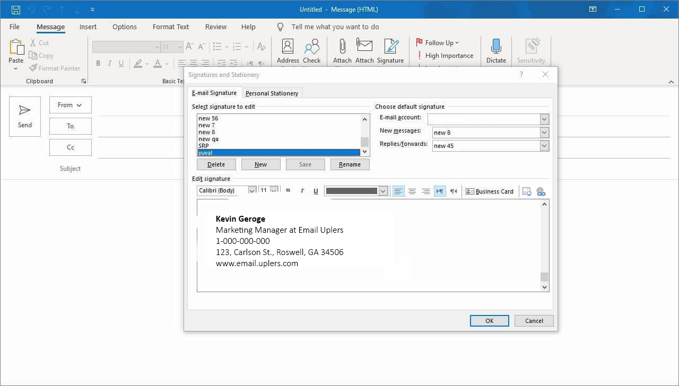Click Check Names in the ribbon
Image resolution: width=679 pixels, height=386 pixels.
pos(312,50)
